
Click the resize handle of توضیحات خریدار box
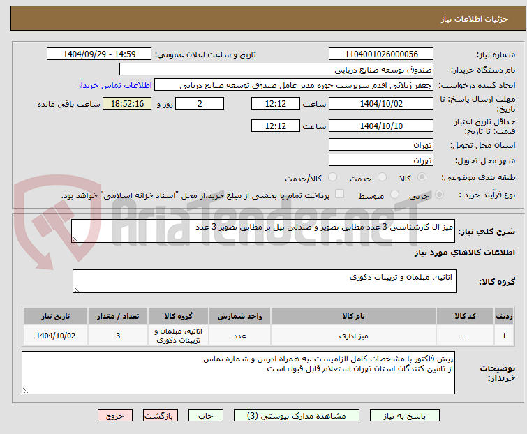click(x=25, y=390)
